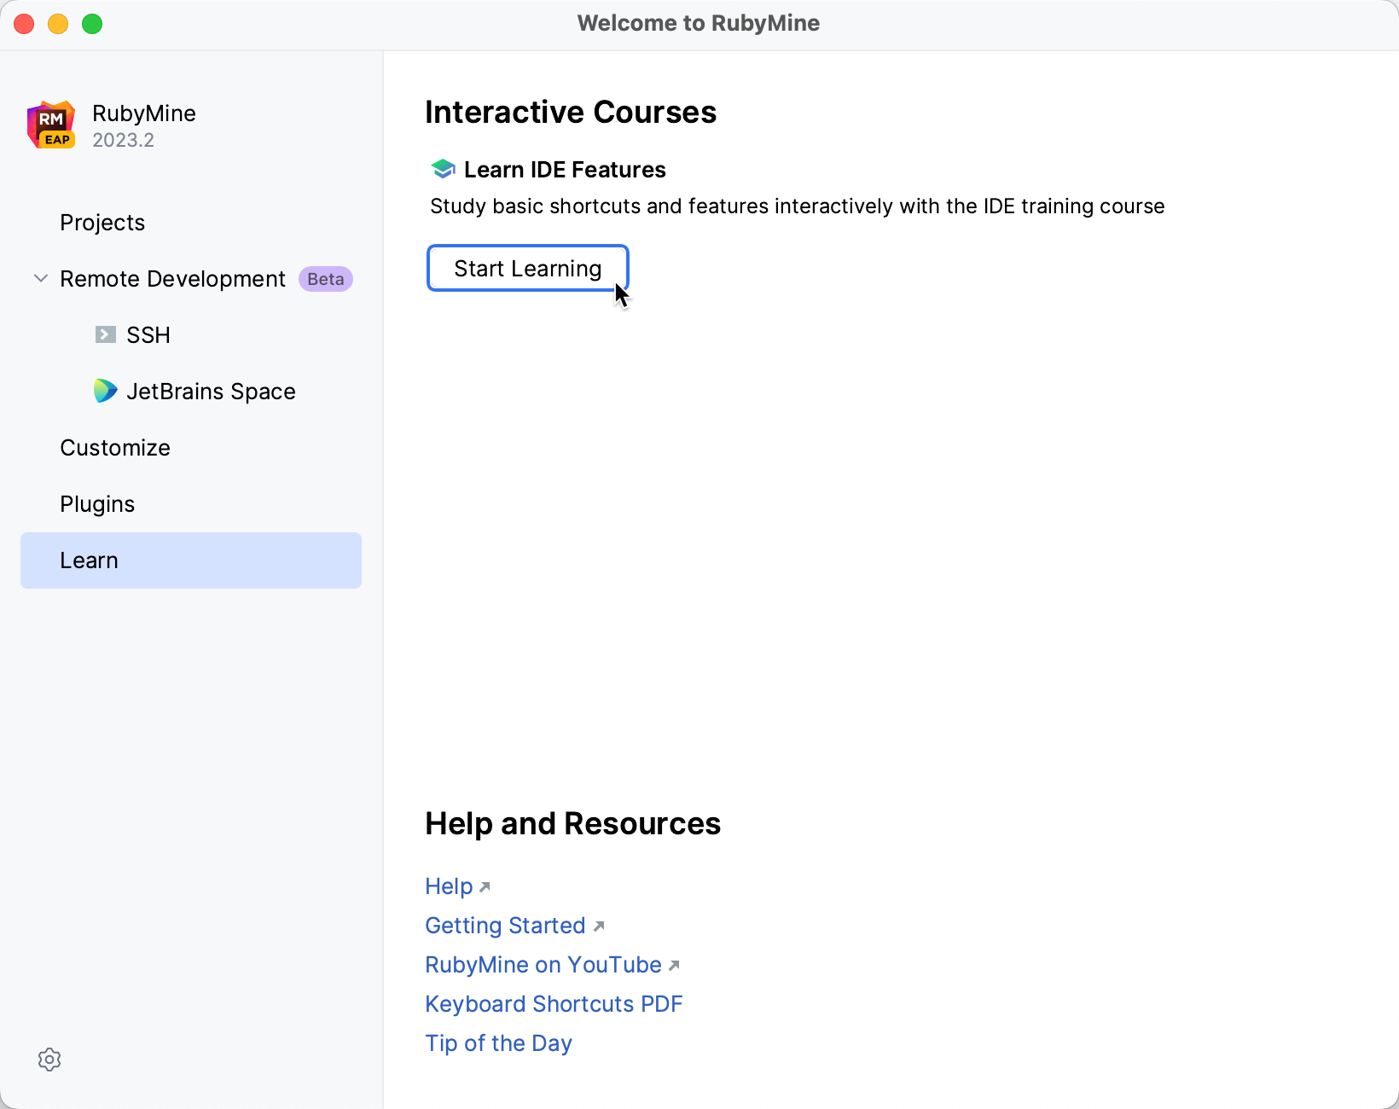Viewport: 1399px width, 1109px height.
Task: Click the Remote Development sidebar item
Action: [x=172, y=279]
